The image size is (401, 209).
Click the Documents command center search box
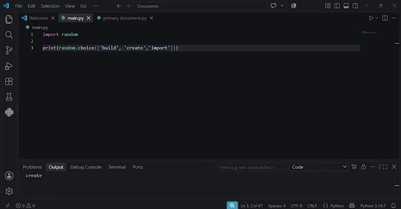coord(200,6)
